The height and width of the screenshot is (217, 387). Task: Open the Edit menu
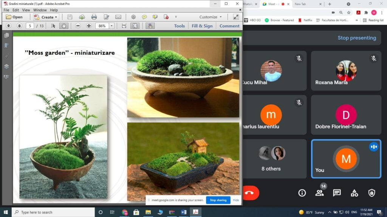(x=15, y=10)
